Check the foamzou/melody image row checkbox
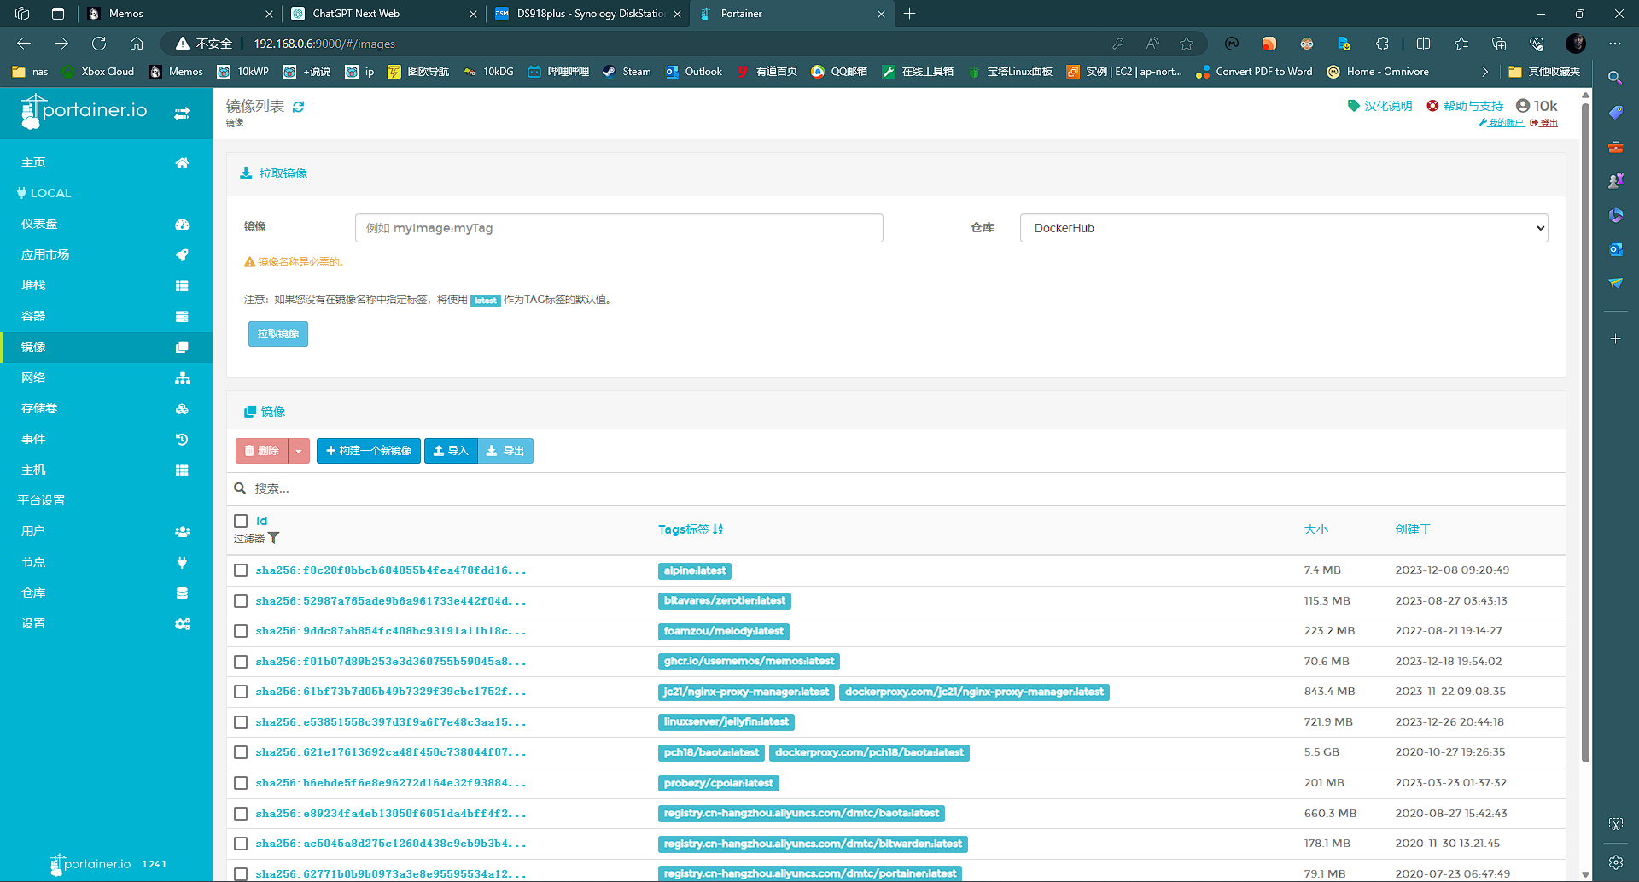Screen dimensions: 1639x882 (x=241, y=631)
